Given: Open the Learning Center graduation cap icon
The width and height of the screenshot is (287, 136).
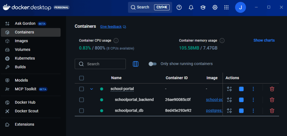Looking at the screenshot, I should 203,7.
